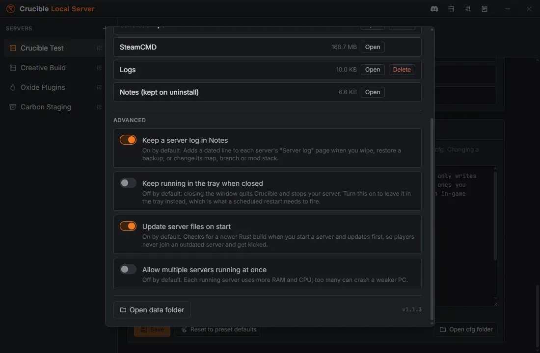This screenshot has width=540, height=353.
Task: Click the floppy disk icon on Save
Action: point(144,329)
